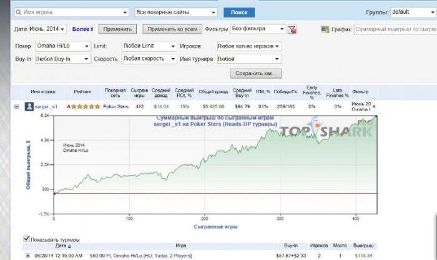Open the Любой Limit dropdown

click(x=149, y=46)
